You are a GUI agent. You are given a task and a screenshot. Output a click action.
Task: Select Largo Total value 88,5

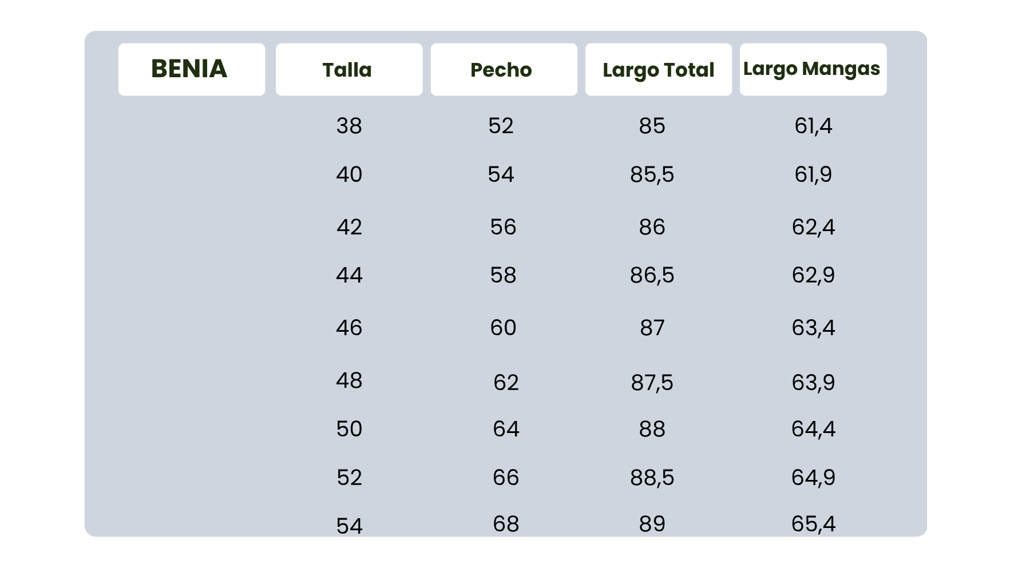click(x=652, y=478)
